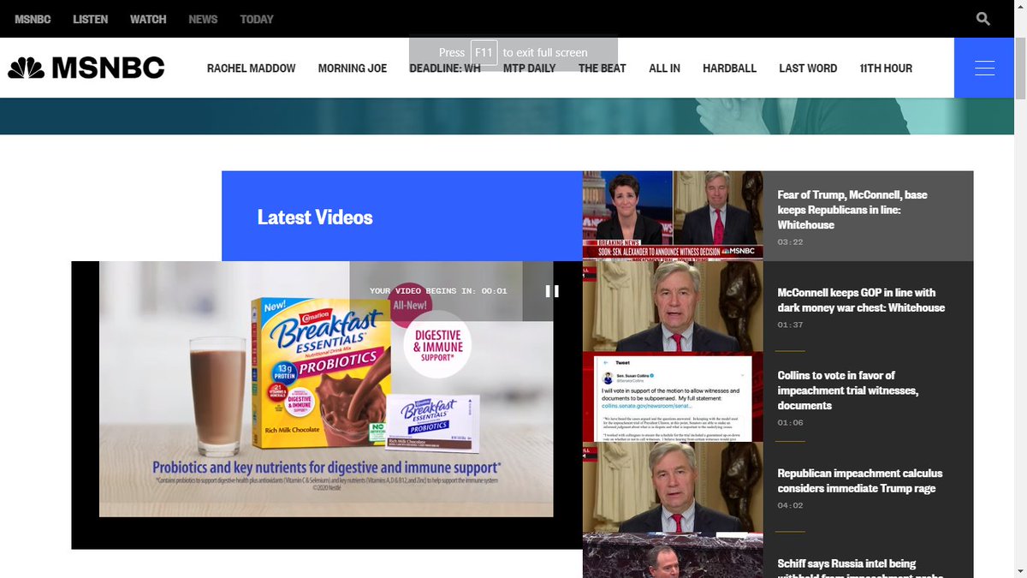
Task: Play thumbnail beside 'McConnell keeps GOP in line'
Action: 673,306
